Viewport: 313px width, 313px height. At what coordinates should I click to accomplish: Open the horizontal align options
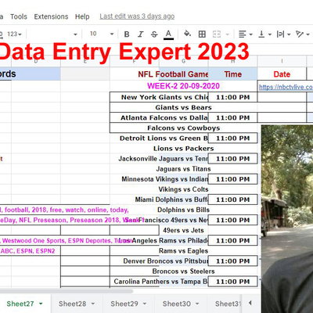pos(246,34)
